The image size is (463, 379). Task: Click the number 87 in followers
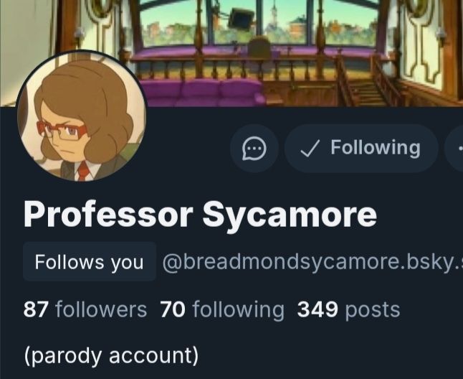[35, 309]
